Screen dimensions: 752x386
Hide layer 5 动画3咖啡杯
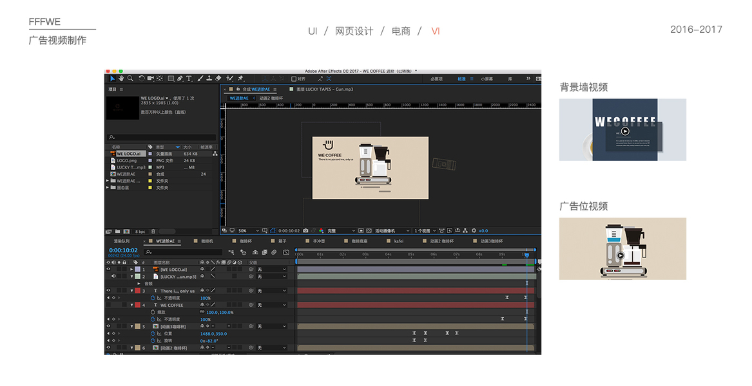tap(108, 326)
